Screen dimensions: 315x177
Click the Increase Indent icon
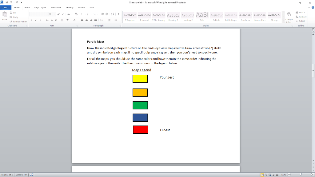point(107,14)
